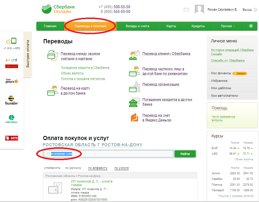The height and width of the screenshot is (202, 259).
Task: Expand Мои шаблоны section
Action: 221,88
